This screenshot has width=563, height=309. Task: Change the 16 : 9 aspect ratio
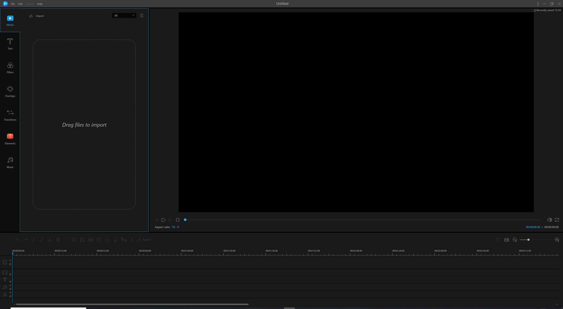[x=175, y=227]
